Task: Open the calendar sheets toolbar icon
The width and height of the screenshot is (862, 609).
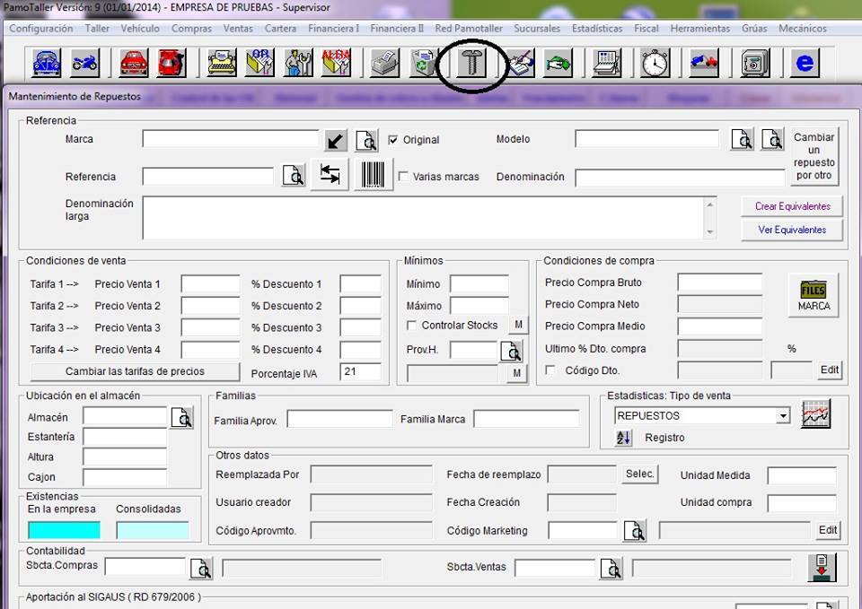Action: pos(607,63)
